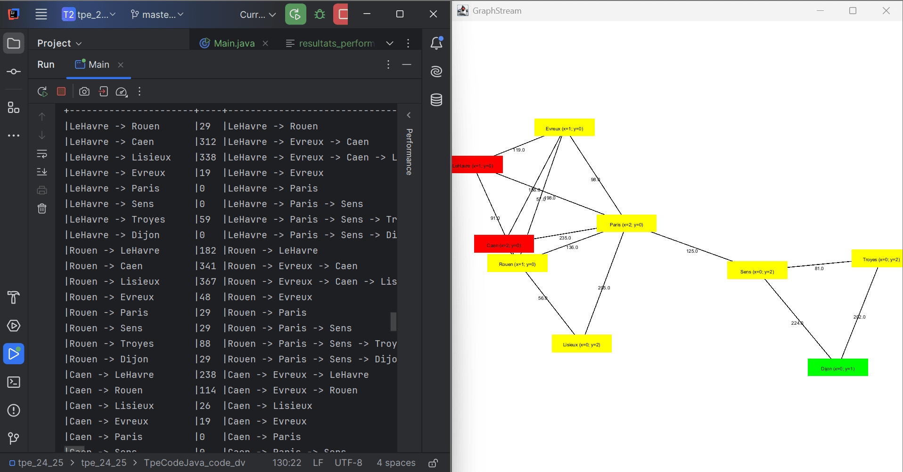Open the Build tool window hammer icon
Viewport: 903px width, 472px height.
pyautogui.click(x=14, y=297)
